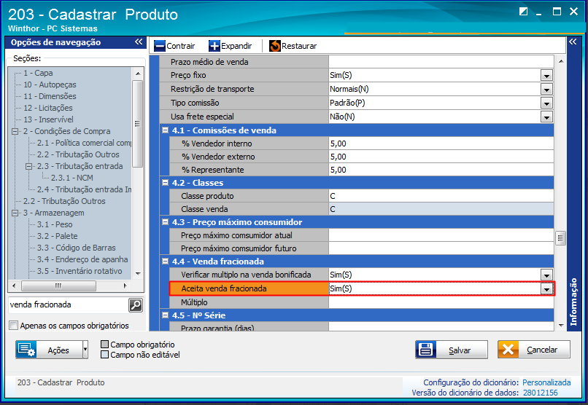
Task: Collapse the 2 - Condições de Compra tree node
Action: [x=15, y=131]
